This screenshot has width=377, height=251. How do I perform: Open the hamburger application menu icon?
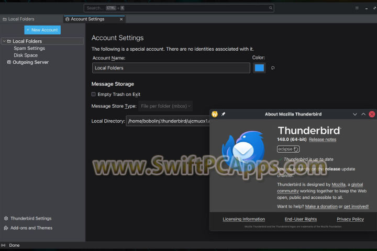point(357,8)
